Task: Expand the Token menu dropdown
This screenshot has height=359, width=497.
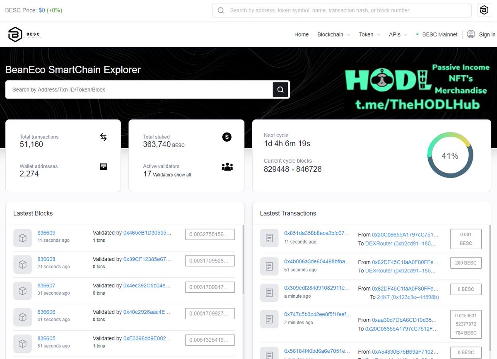Action: [x=369, y=34]
